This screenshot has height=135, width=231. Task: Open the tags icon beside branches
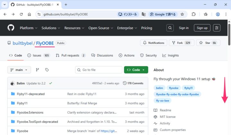[x=47, y=70]
